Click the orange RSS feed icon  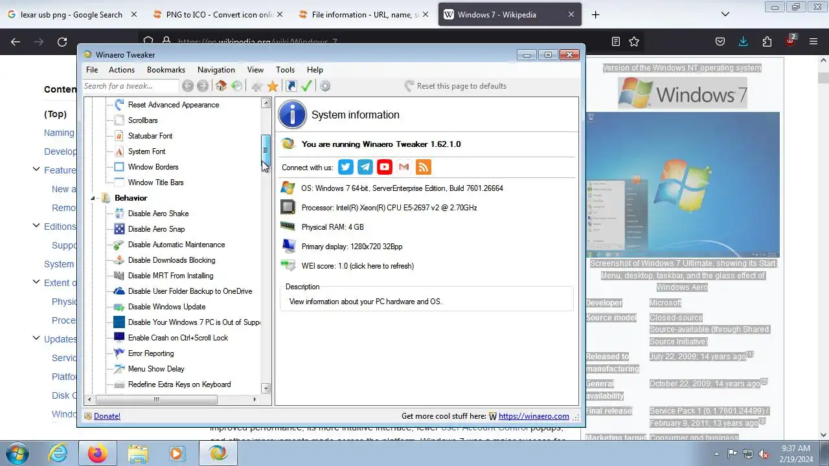(424, 167)
